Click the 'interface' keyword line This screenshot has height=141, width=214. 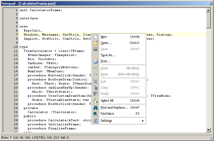29,18
